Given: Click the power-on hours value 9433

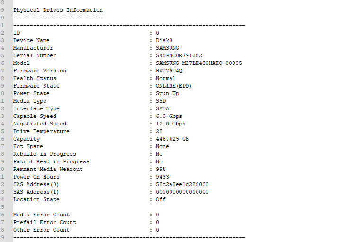Looking at the screenshot, I should click(x=162, y=177).
